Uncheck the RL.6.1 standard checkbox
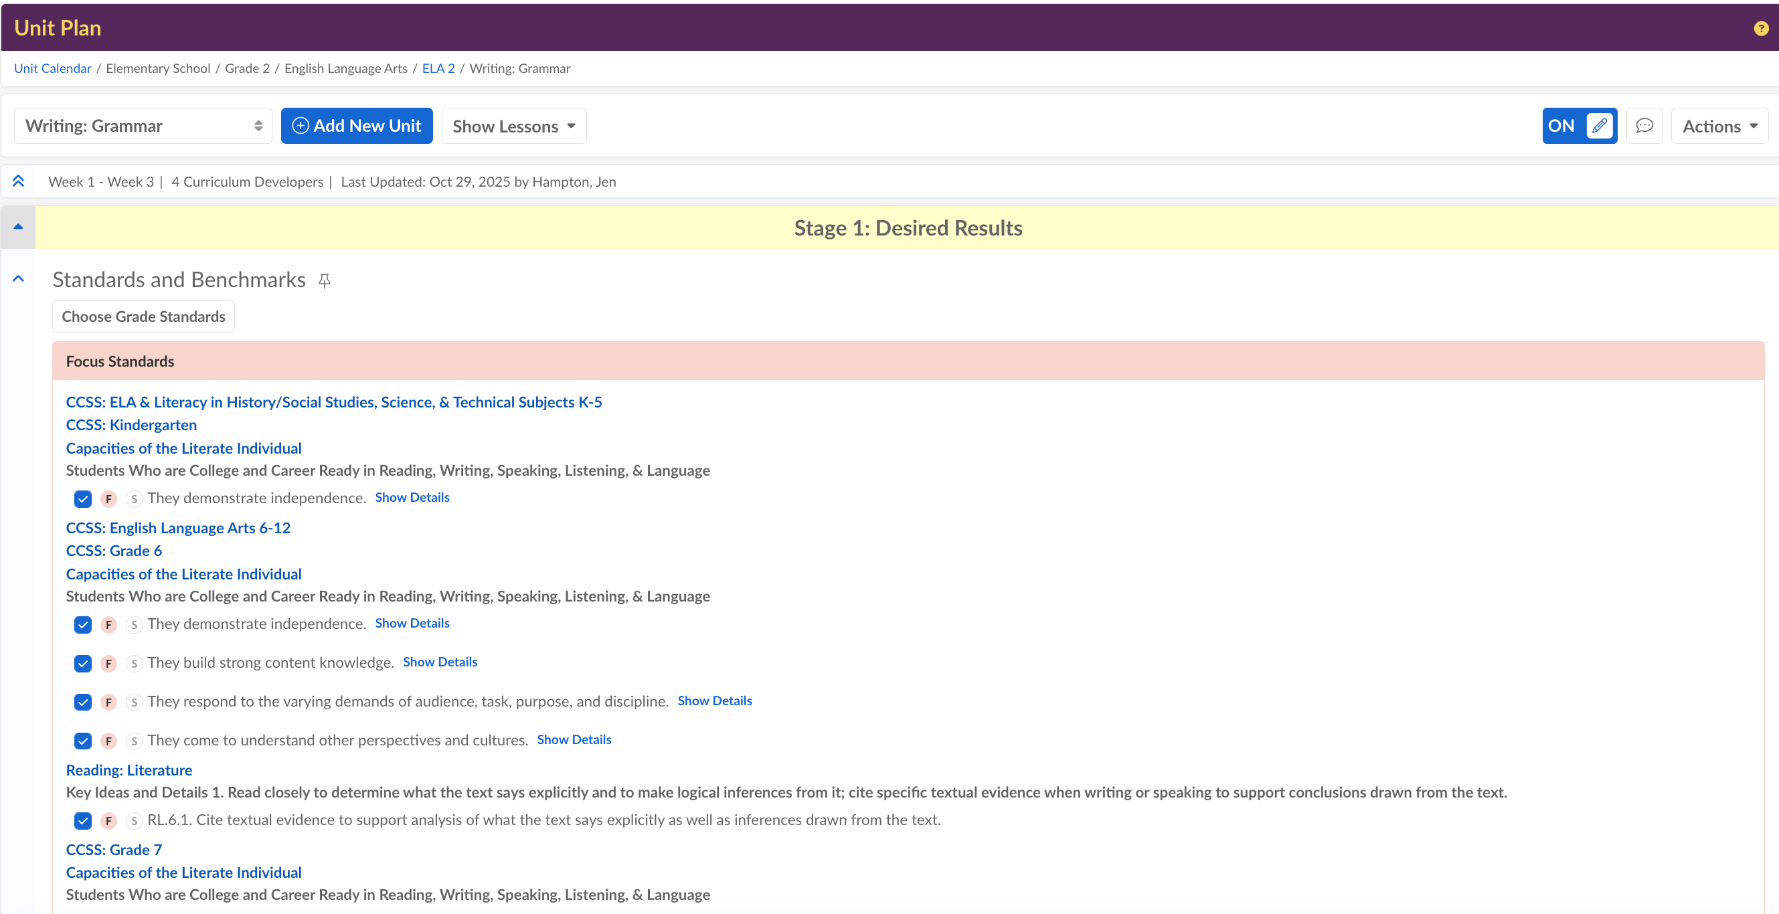Screen dimensions: 1779x914 click(83, 821)
